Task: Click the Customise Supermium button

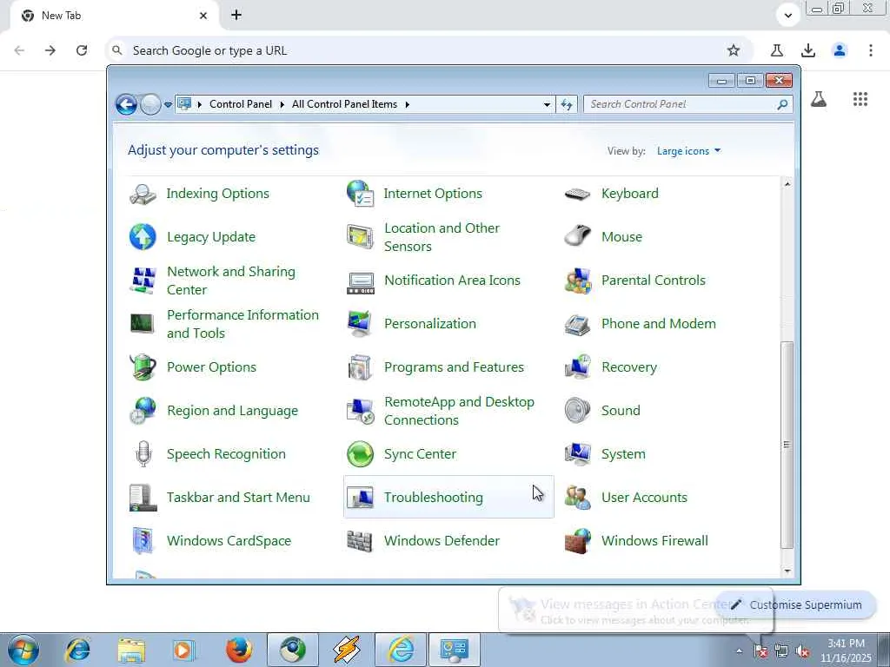Action: click(796, 604)
